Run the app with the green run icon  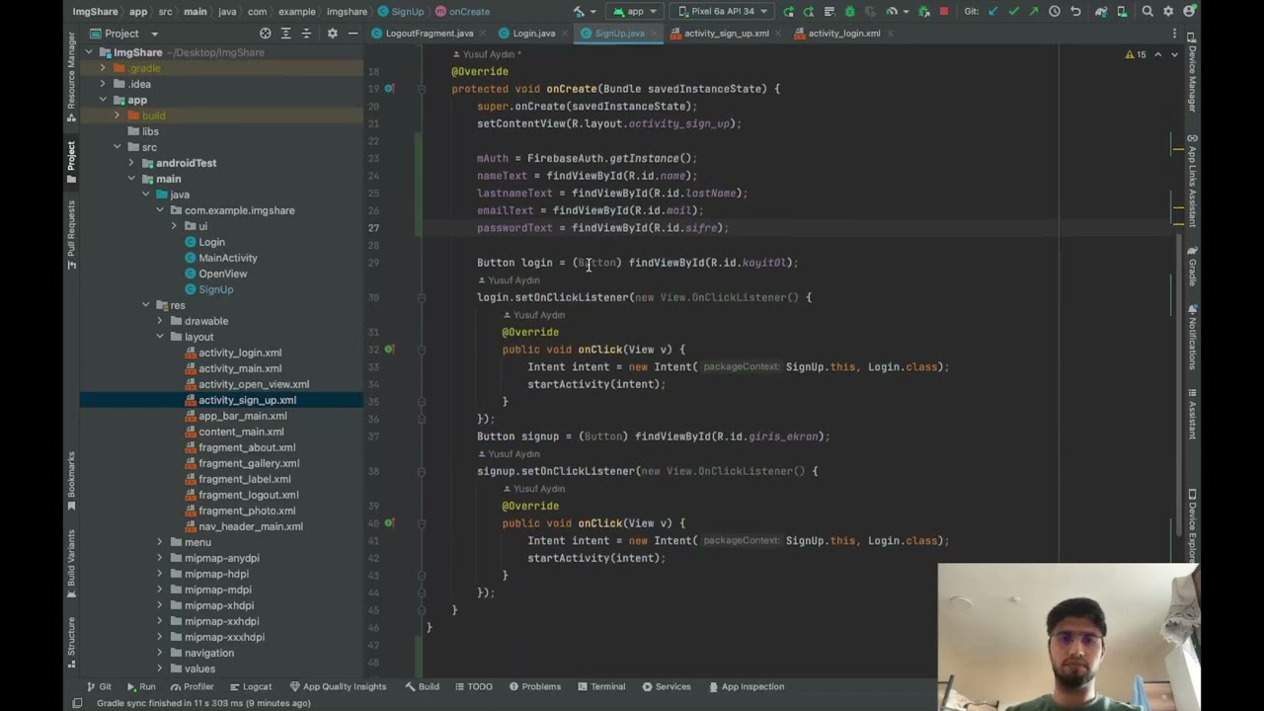coord(788,12)
